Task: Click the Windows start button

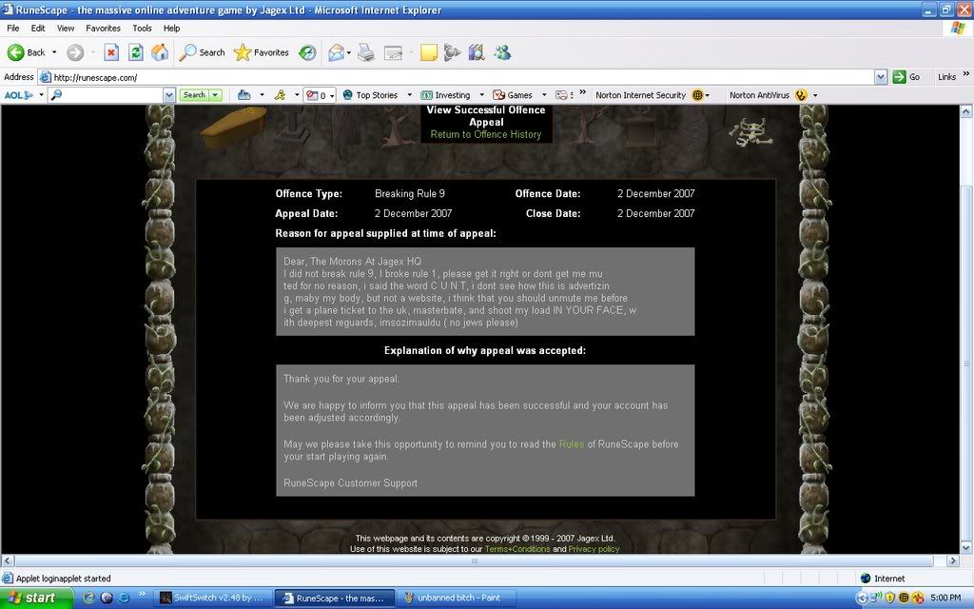Action: coord(36,598)
